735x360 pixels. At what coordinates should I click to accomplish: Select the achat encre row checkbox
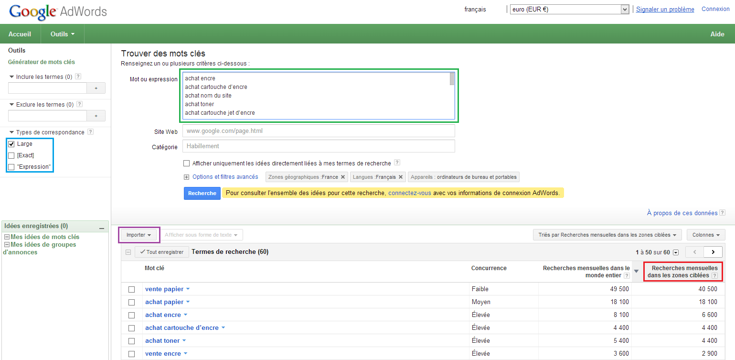coord(131,315)
